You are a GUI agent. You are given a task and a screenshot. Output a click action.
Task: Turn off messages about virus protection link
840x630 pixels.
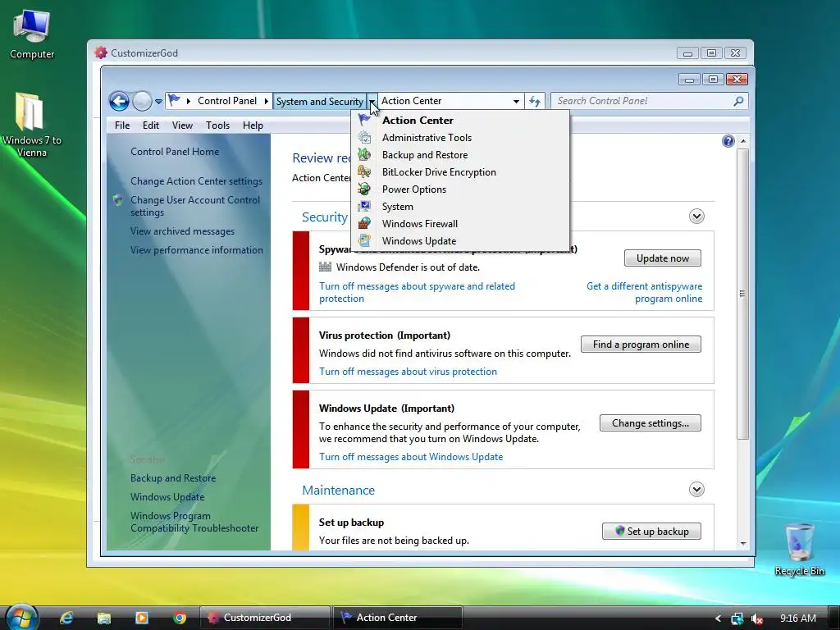(408, 372)
